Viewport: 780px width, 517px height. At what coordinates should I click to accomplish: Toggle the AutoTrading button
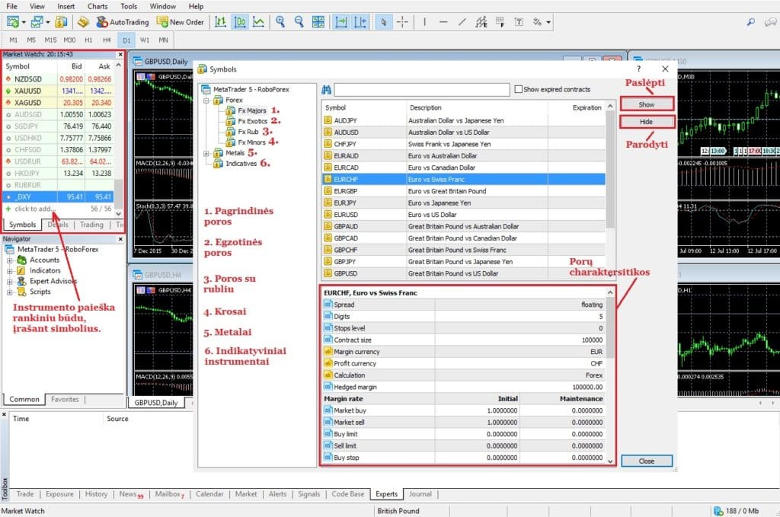[123, 22]
